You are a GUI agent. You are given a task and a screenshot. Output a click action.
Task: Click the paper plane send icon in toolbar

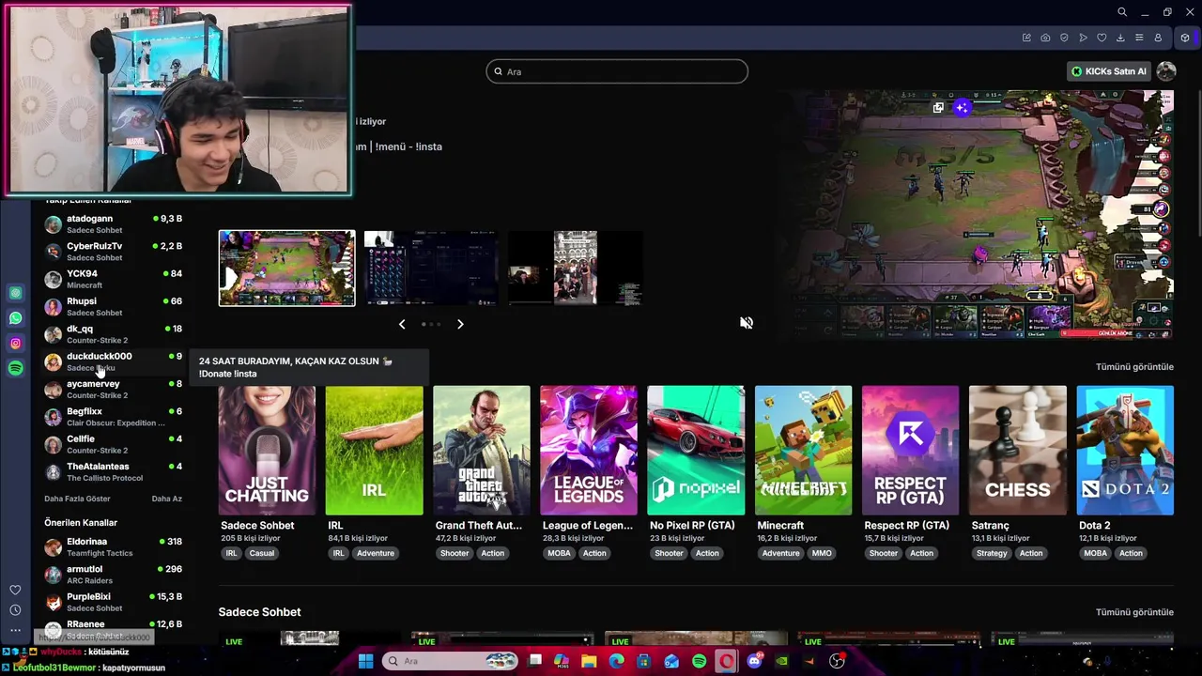pyautogui.click(x=1083, y=38)
